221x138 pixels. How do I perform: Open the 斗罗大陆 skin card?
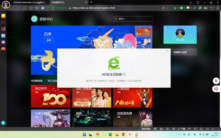(x=51, y=118)
